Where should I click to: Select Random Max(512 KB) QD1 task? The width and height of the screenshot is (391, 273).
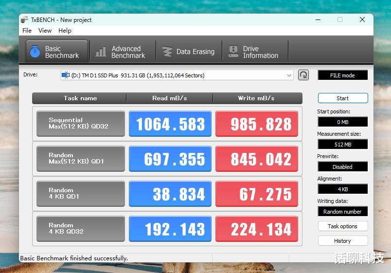click(81, 159)
